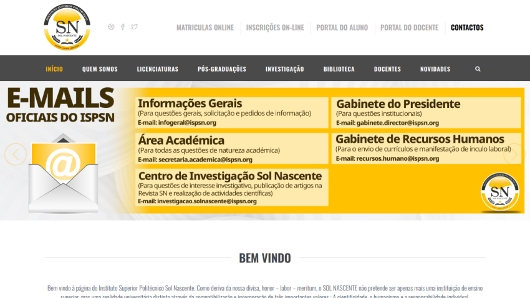
Task: Click the Informações Gerais heading
Action: (x=190, y=103)
